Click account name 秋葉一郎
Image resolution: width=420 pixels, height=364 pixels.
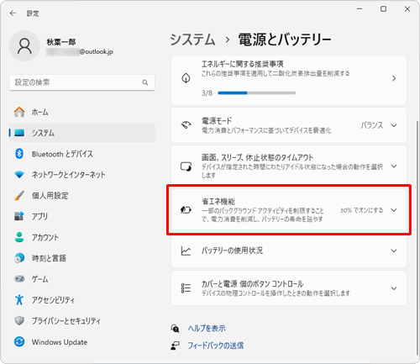click(61, 42)
